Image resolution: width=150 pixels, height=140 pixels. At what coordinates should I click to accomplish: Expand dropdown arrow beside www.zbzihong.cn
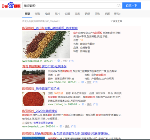79,104
